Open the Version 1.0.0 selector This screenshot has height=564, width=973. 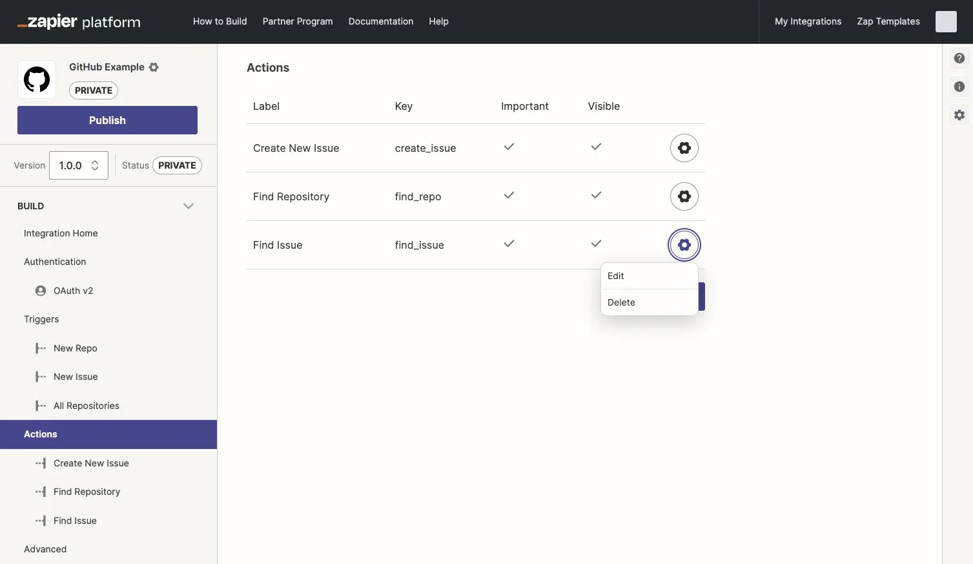79,165
